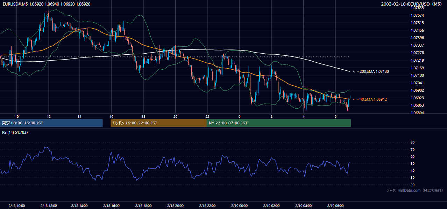Click the 2/18 14:00 date label
The width and height of the screenshot is (447, 209).
79,206
